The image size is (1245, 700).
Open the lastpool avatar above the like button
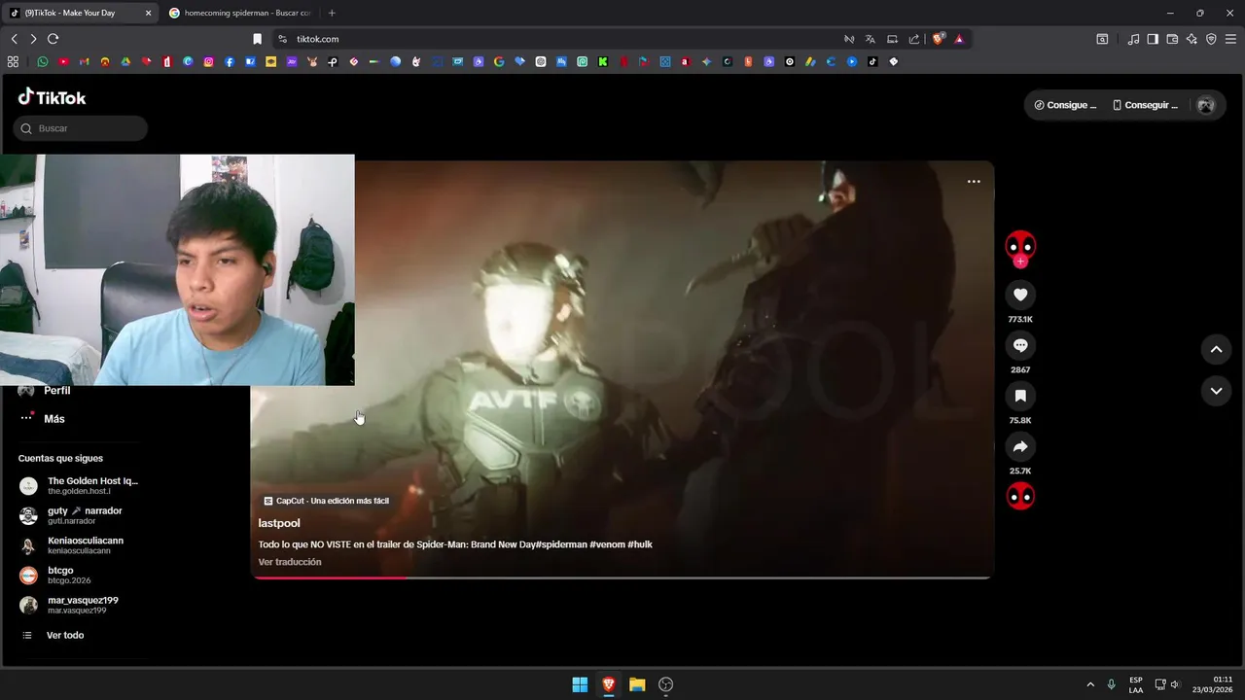click(x=1020, y=245)
